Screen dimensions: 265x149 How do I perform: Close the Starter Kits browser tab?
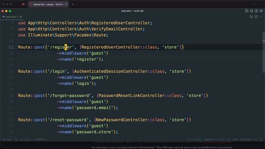click(x=66, y=5)
